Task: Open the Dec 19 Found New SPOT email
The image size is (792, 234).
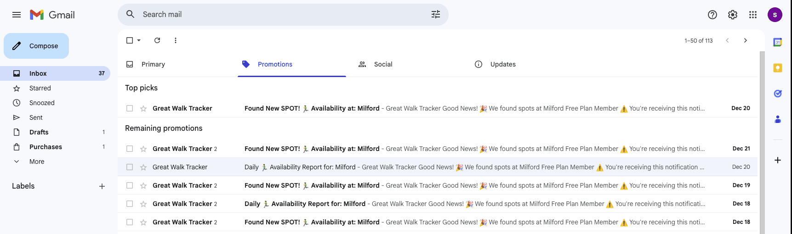Action: (438, 185)
